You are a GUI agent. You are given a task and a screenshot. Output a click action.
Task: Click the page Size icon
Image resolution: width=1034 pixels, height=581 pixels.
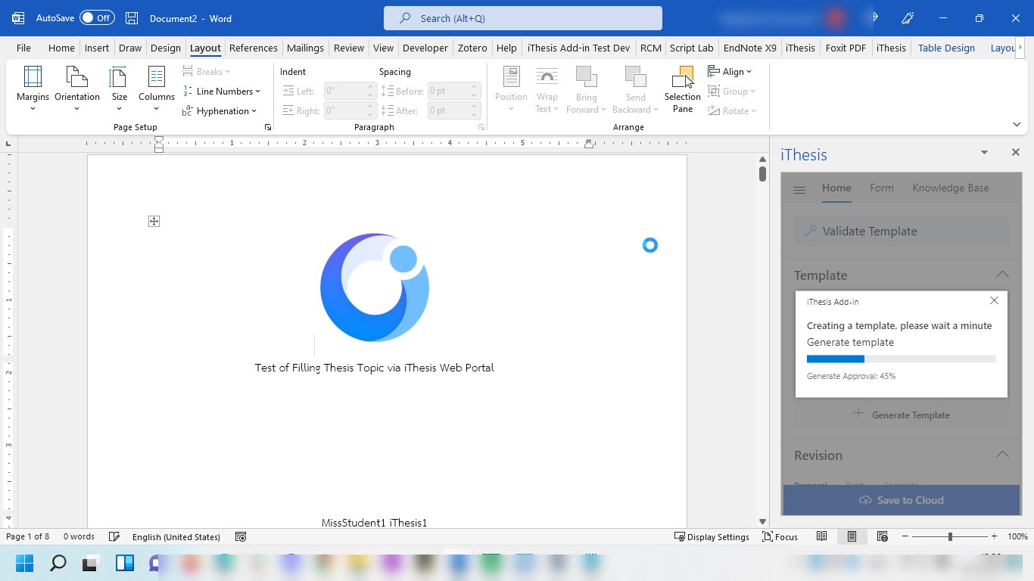(120, 79)
